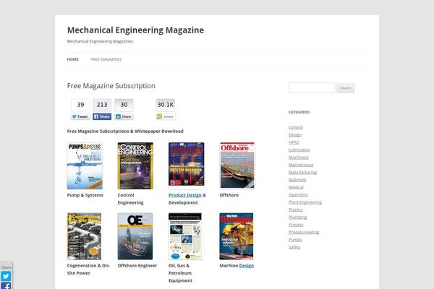The image size is (434, 289).
Task: Click the Facebook count 213 bubble
Action: [x=102, y=105]
